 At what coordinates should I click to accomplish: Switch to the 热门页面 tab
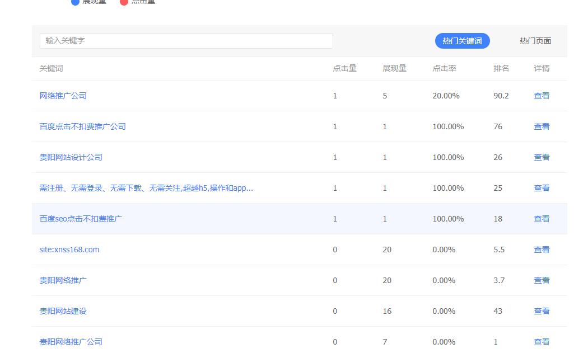coord(534,40)
